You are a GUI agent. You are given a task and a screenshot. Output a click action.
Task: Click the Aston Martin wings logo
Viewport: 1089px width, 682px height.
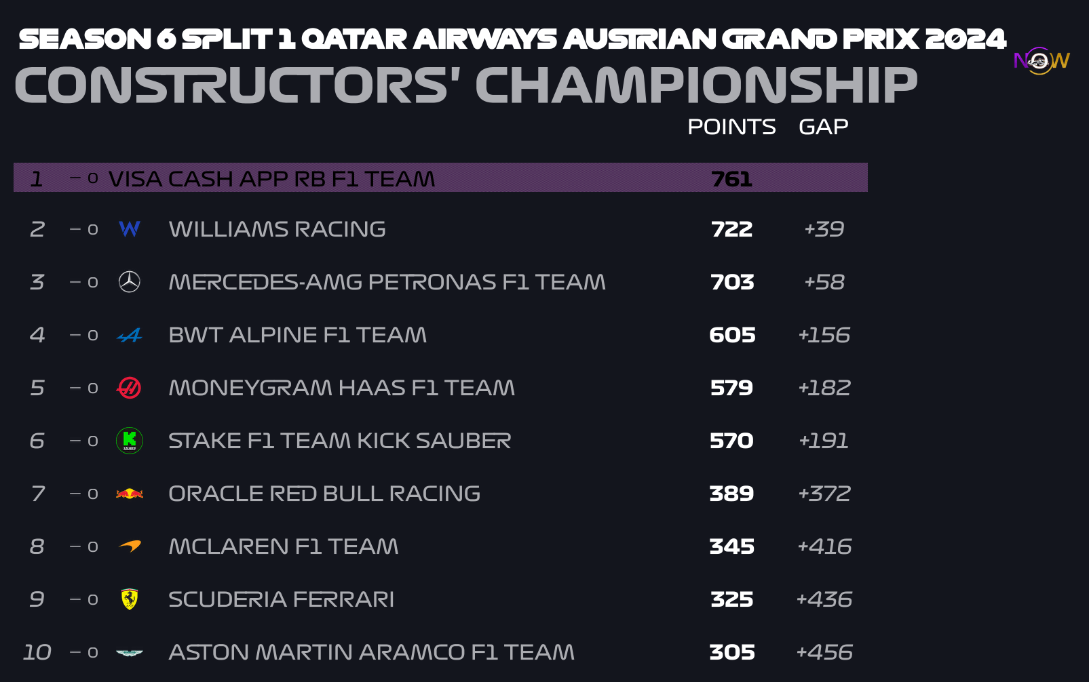point(130,652)
